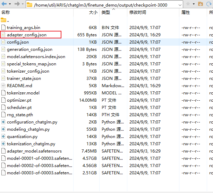The height and width of the screenshot is (193, 213).
Task: Click the modeling_chatglm.py Python file icon
Action: [x=3, y=129]
